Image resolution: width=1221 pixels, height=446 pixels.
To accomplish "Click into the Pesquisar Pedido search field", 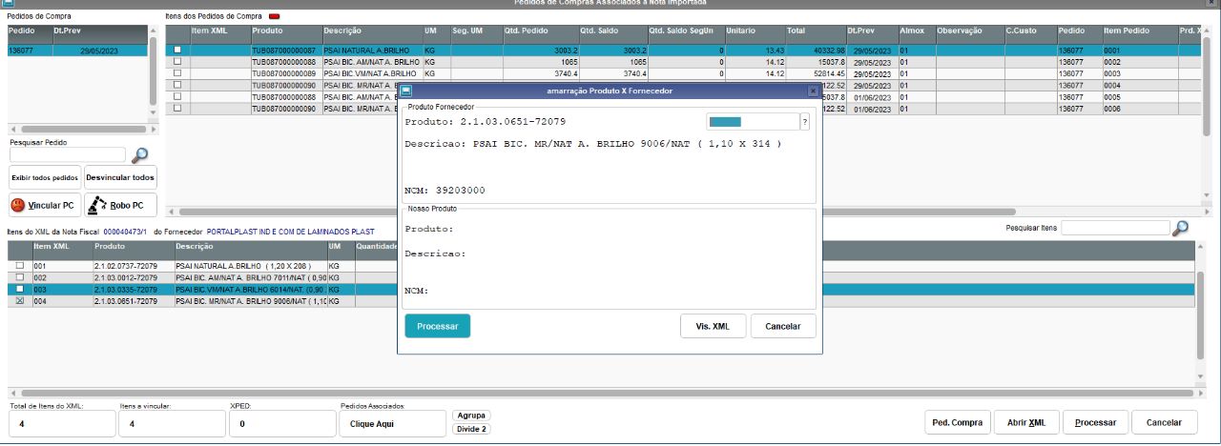I will pyautogui.click(x=67, y=154).
